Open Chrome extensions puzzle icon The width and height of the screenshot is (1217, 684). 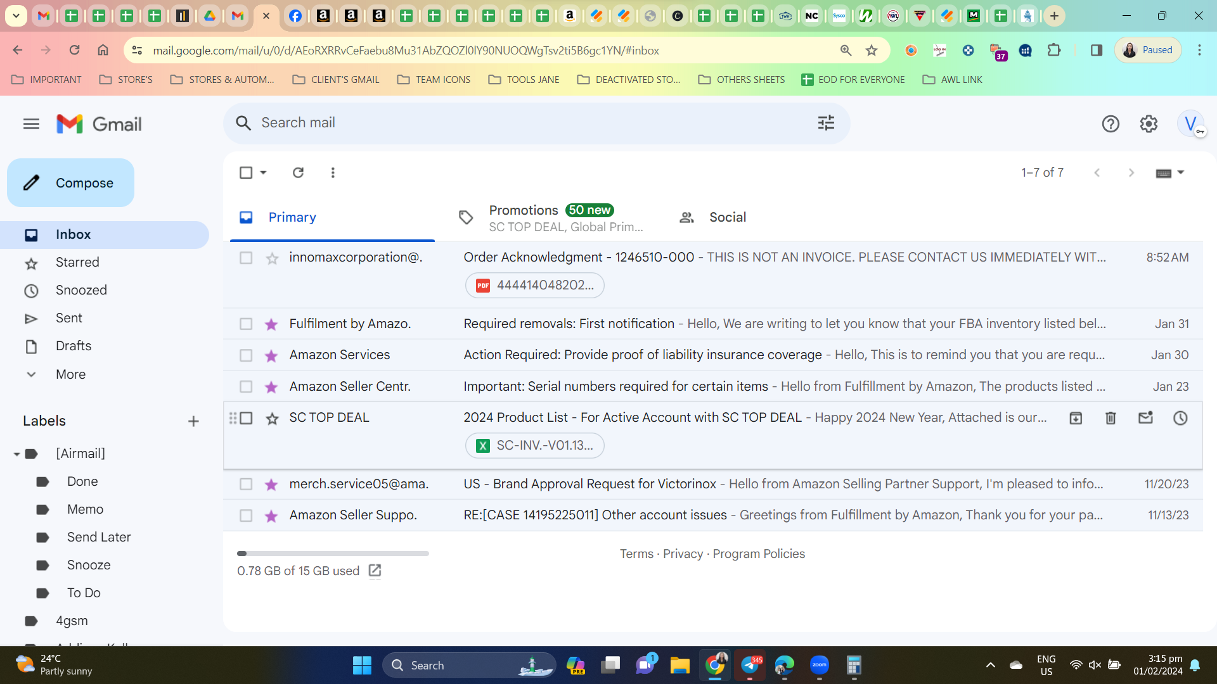pyautogui.click(x=1054, y=50)
